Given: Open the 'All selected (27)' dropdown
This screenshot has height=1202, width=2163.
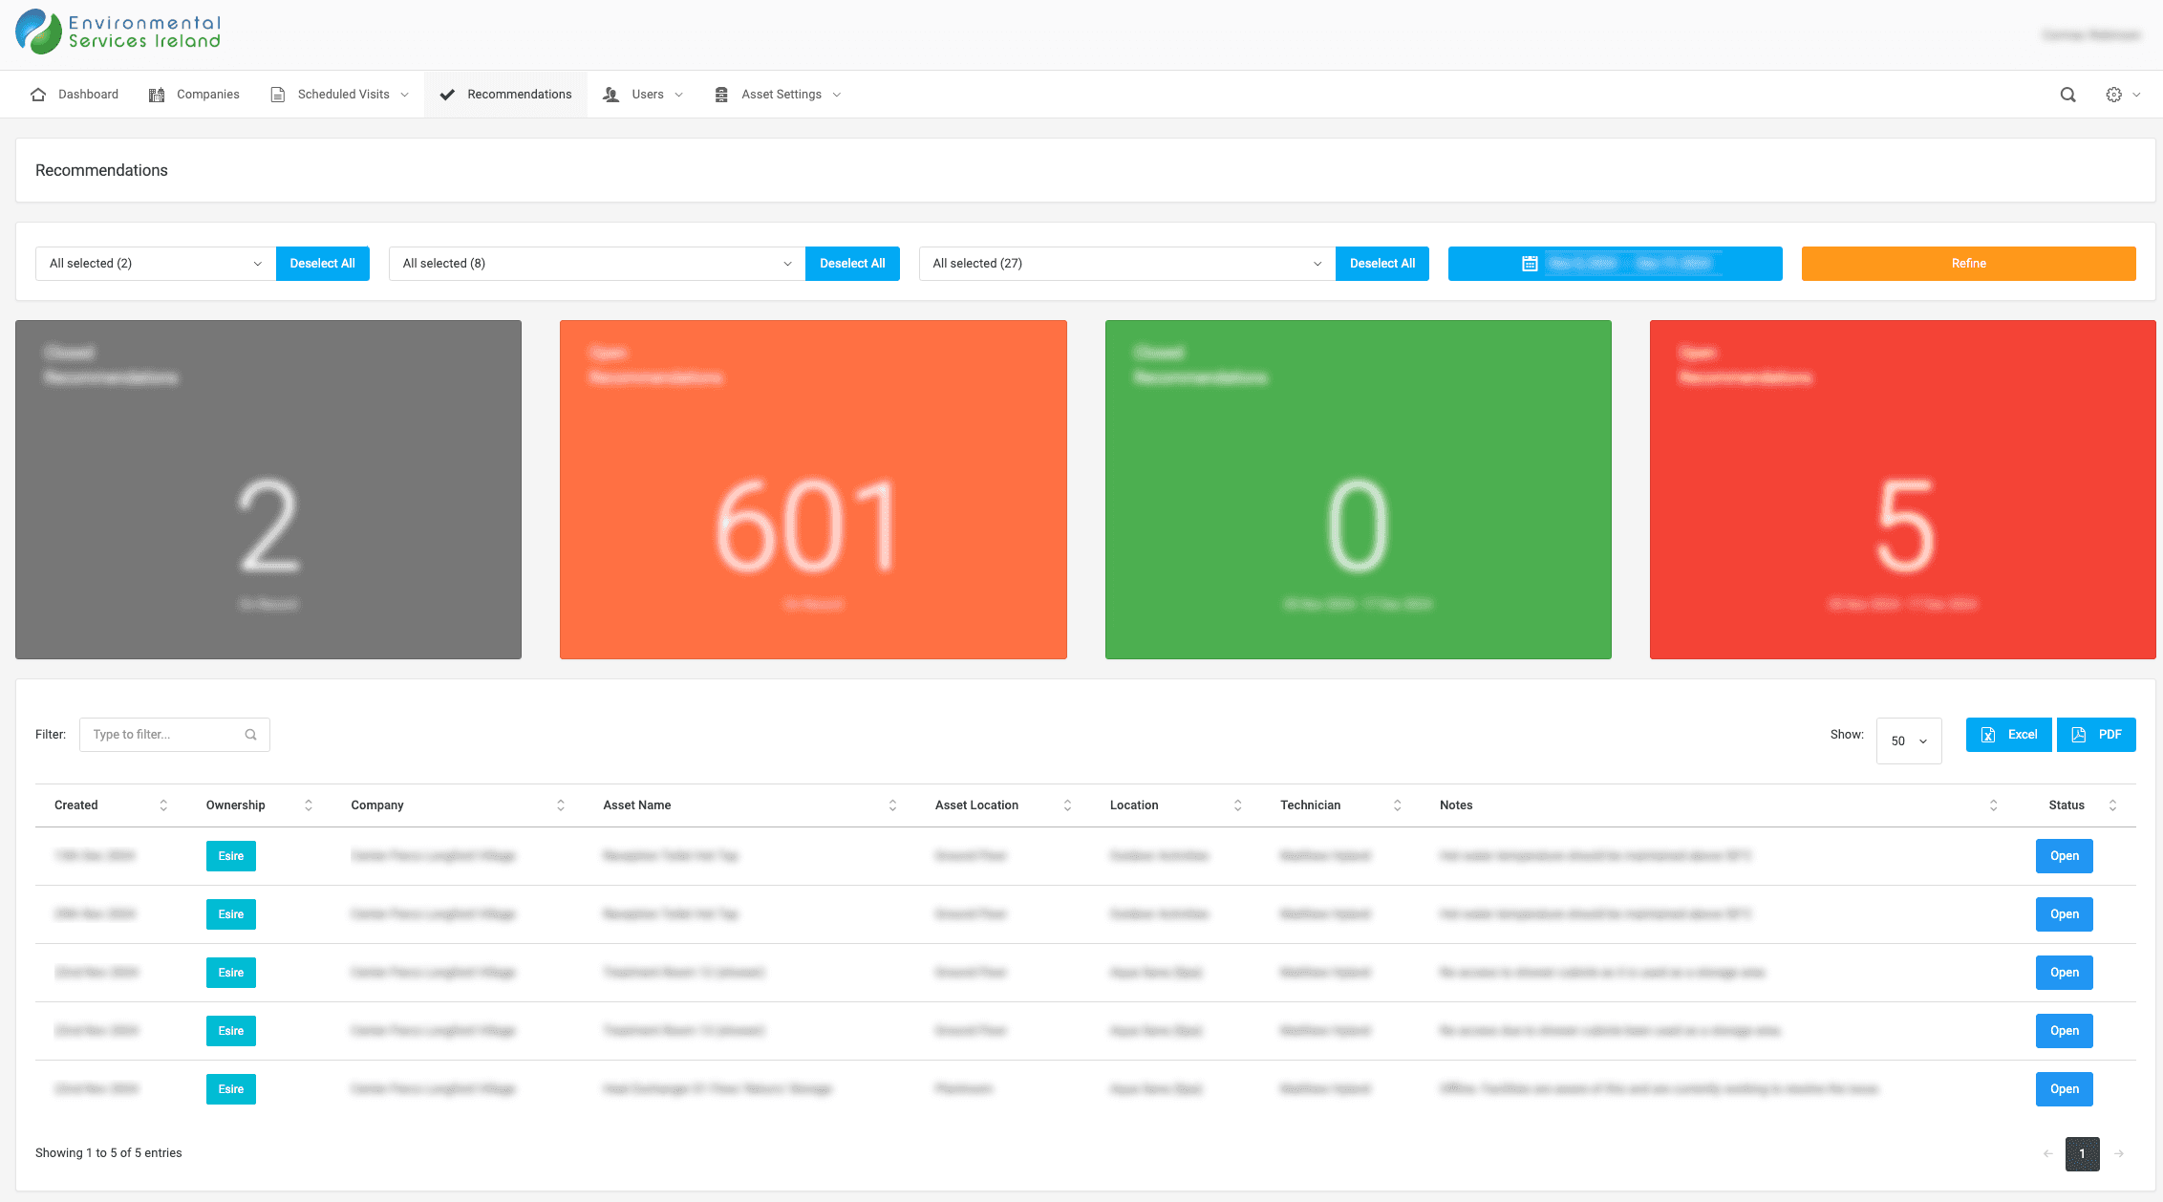Looking at the screenshot, I should pyautogui.click(x=1127, y=264).
